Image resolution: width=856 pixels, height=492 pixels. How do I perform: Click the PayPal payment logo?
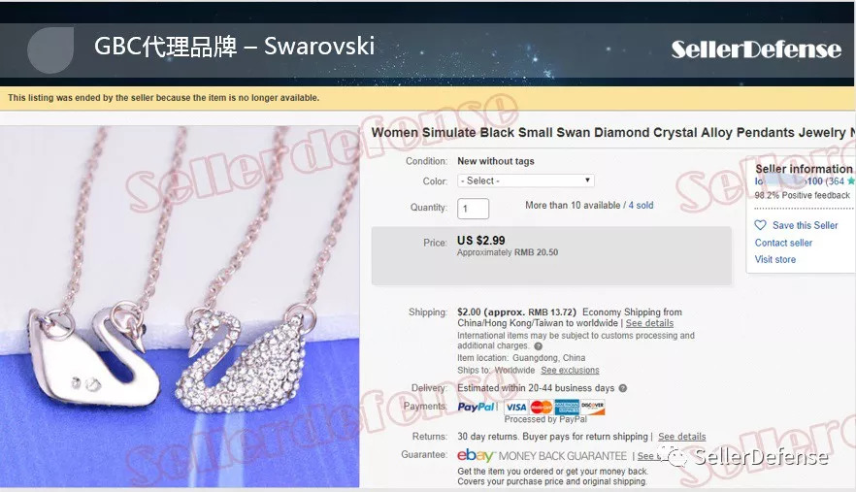click(x=477, y=407)
